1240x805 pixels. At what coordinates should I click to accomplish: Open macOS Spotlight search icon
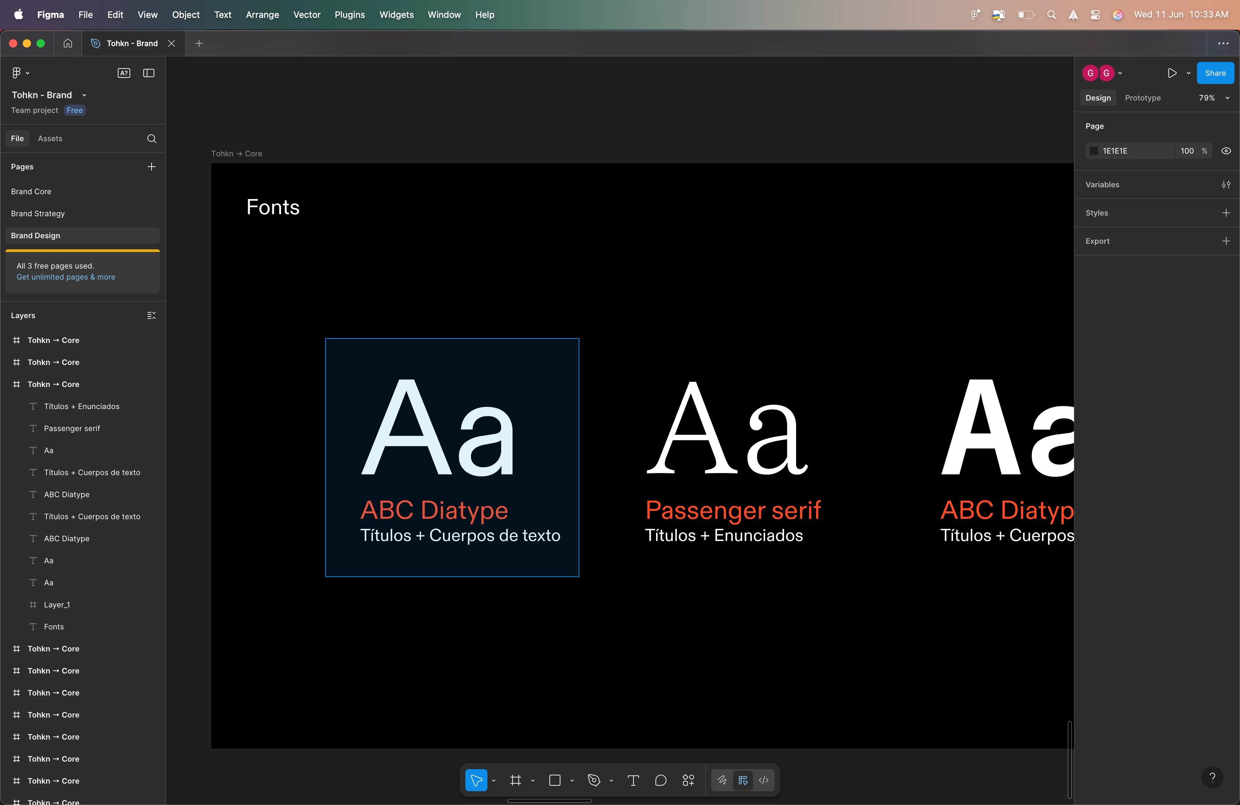point(1051,14)
